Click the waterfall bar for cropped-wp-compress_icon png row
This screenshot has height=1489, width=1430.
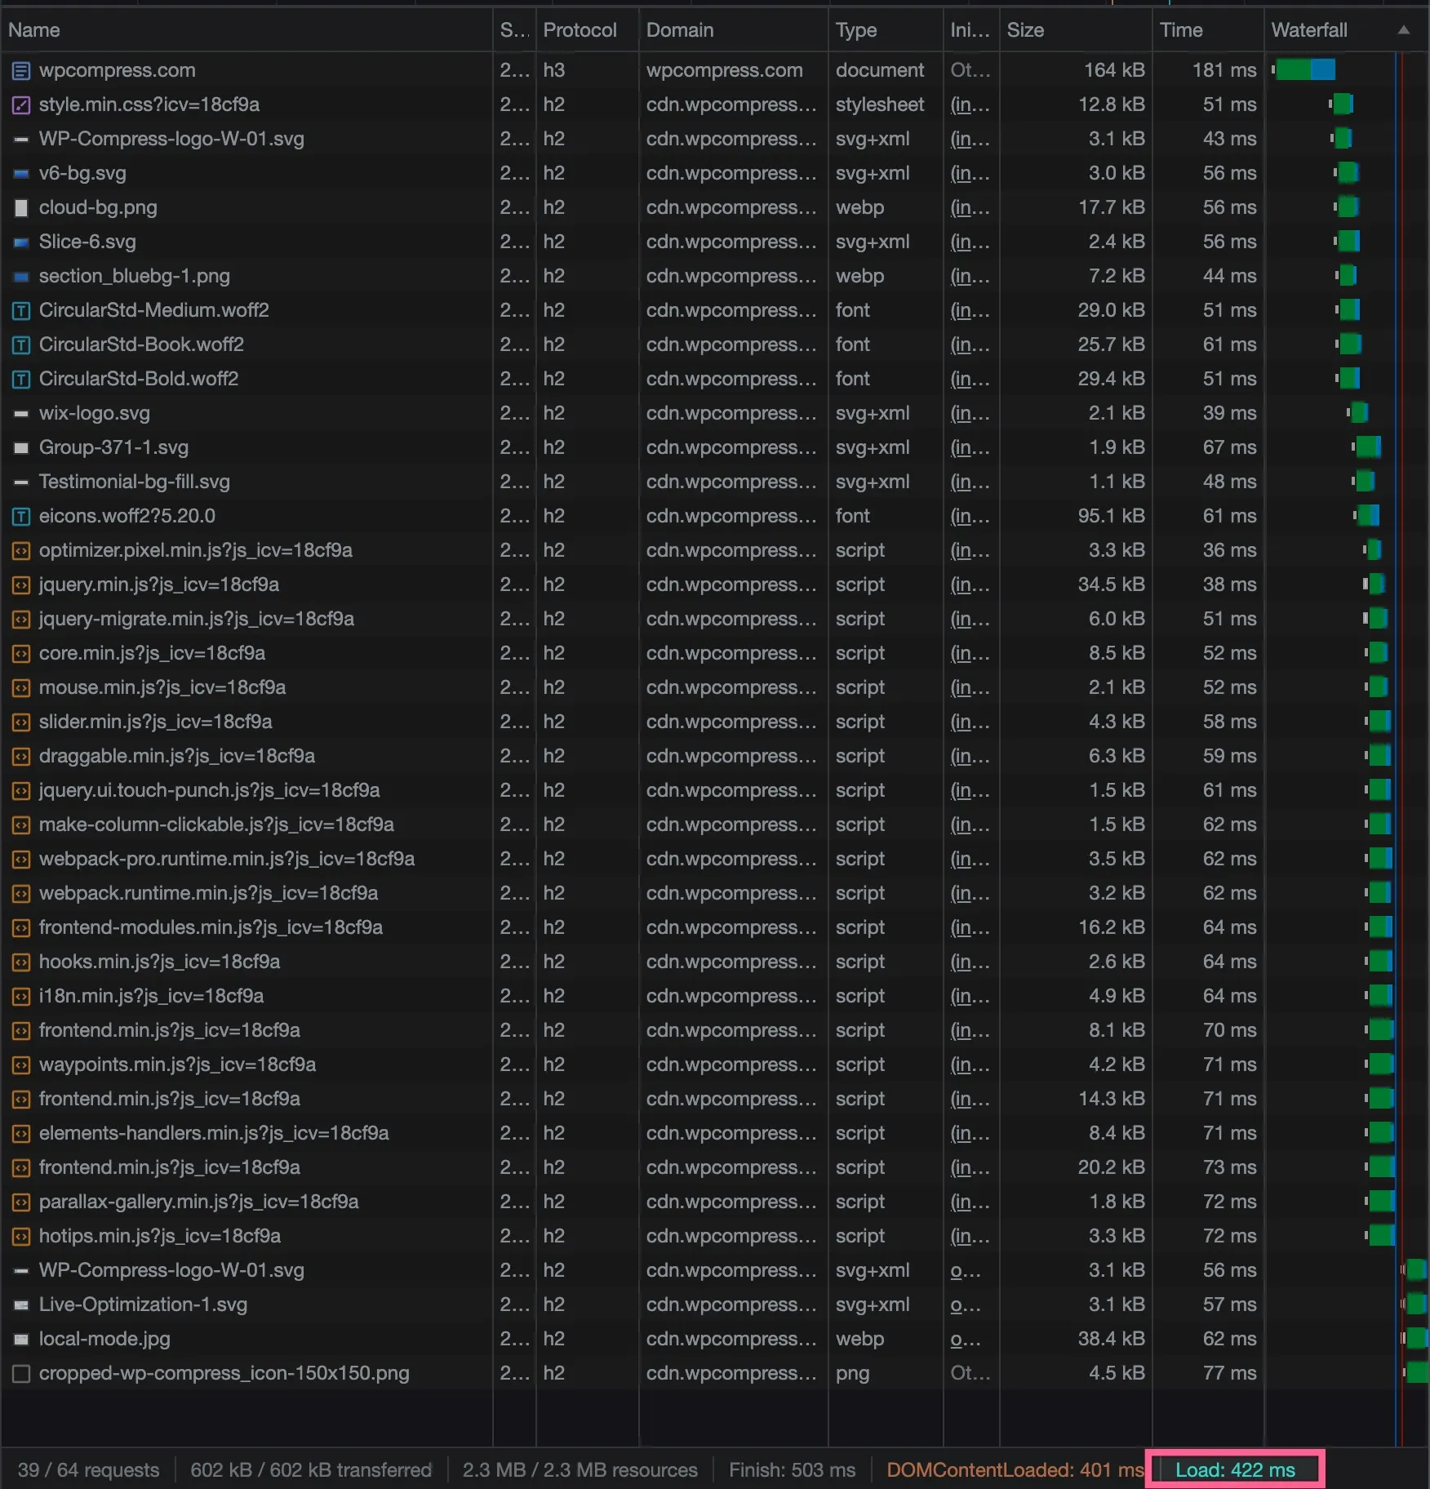[x=1416, y=1373]
